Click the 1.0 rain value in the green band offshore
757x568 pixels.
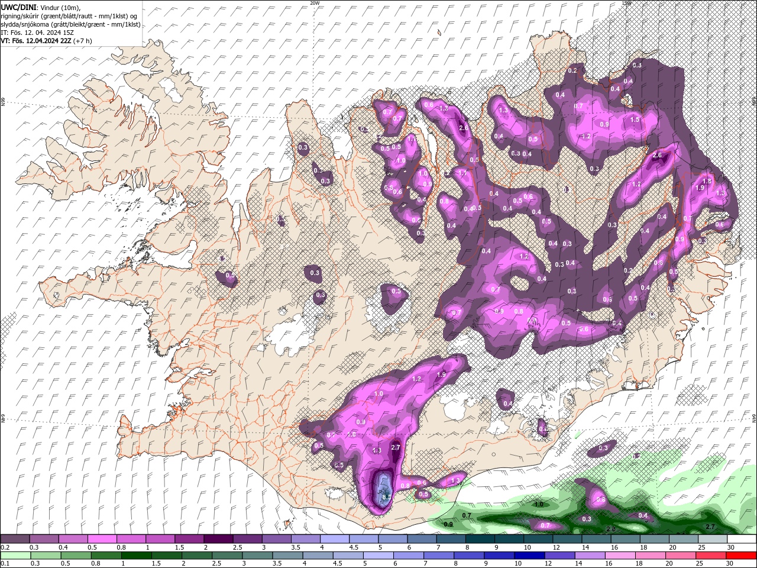[x=539, y=504]
